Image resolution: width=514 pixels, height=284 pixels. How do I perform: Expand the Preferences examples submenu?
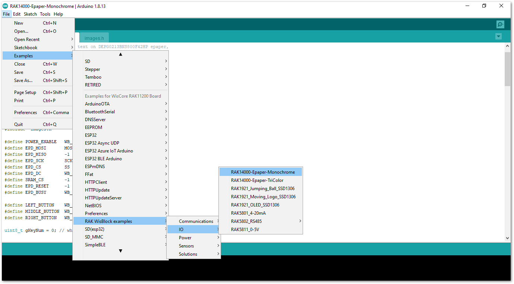pyautogui.click(x=120, y=214)
